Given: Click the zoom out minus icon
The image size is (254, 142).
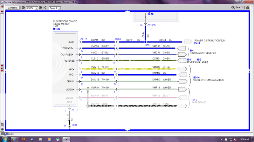Looking at the screenshot, I should tap(24, 7).
